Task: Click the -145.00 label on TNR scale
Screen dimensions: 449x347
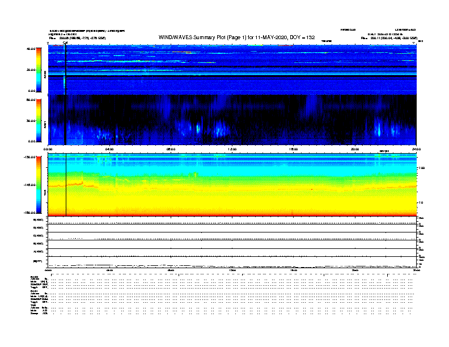Action: click(30, 185)
